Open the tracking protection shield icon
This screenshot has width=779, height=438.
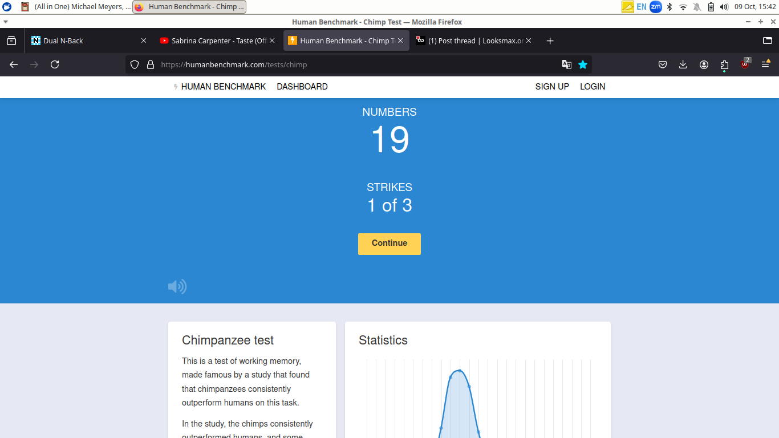(x=135, y=64)
